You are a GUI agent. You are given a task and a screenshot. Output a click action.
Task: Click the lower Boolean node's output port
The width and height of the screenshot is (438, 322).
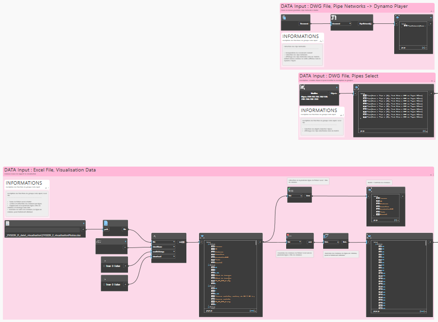pyautogui.click(x=125, y=284)
